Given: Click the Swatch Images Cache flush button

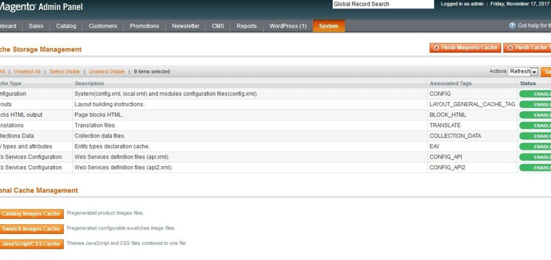Looking at the screenshot, I should [31, 229].
